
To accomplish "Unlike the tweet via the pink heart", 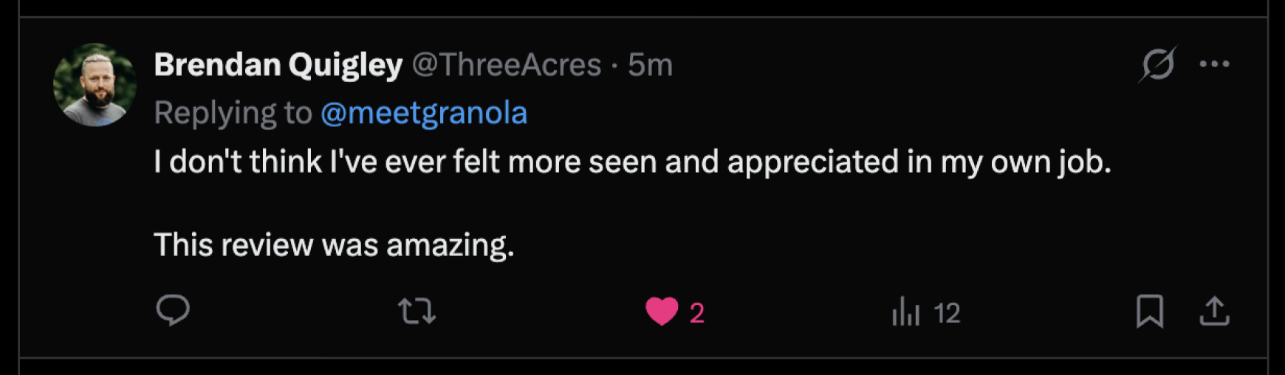I will pos(662,312).
